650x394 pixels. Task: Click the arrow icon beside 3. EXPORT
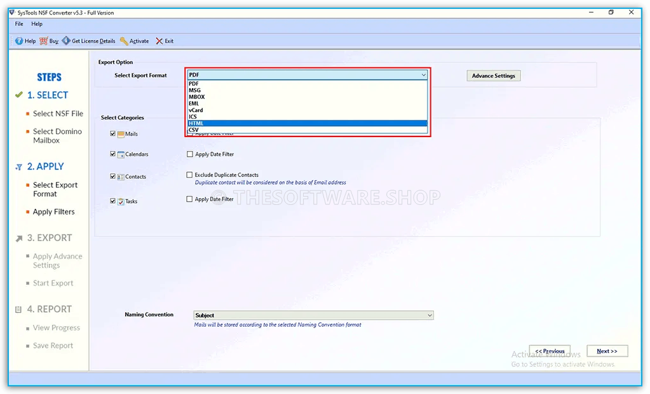pos(18,239)
